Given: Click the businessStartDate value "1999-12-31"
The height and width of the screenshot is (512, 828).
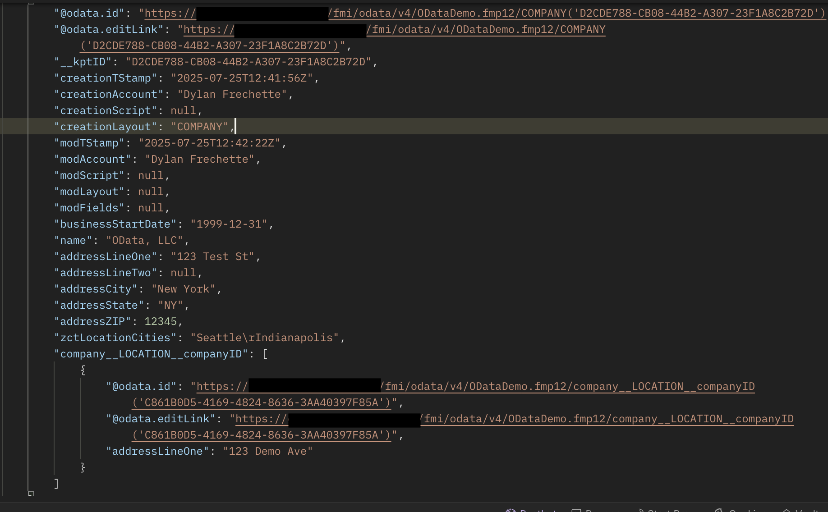Looking at the screenshot, I should coord(229,224).
